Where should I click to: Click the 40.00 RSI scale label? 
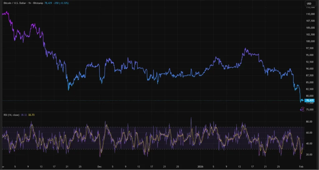pos(309,144)
